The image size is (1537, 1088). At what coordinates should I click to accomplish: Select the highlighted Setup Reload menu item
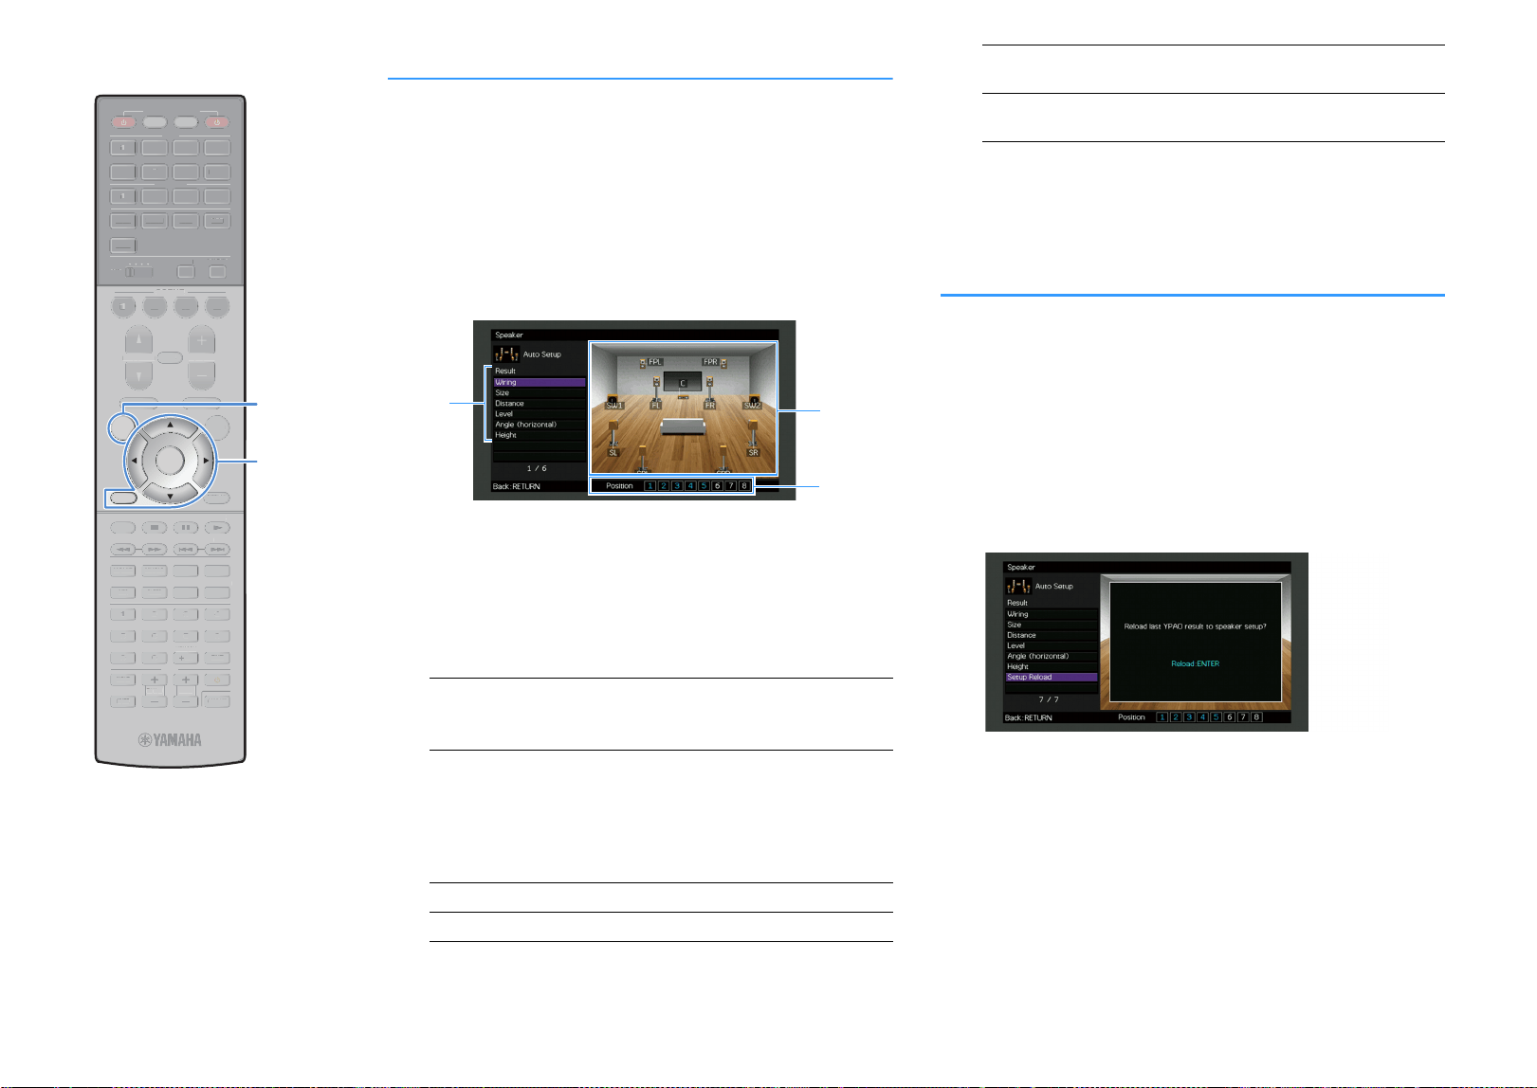pyautogui.click(x=1052, y=677)
